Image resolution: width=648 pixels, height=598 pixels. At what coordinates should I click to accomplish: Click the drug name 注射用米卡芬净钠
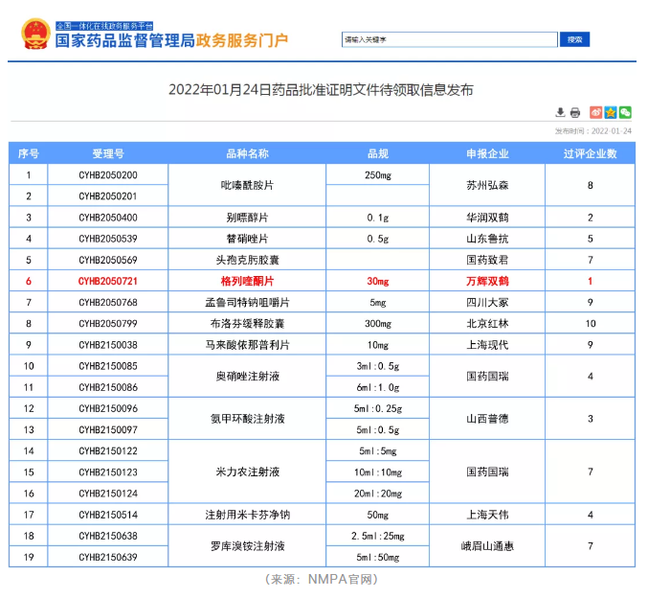tap(247, 515)
